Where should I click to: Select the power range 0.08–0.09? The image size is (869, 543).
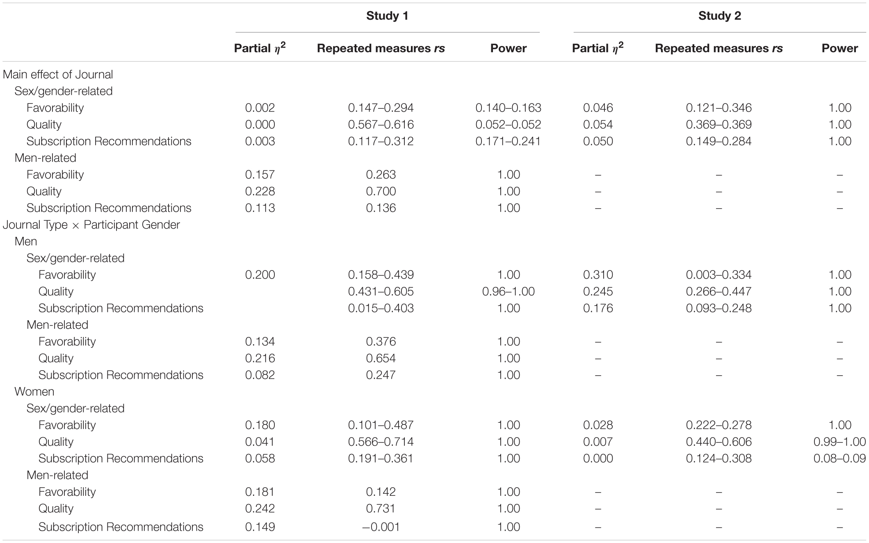[839, 458]
